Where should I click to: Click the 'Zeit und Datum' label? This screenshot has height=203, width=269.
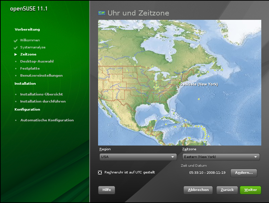click(x=194, y=166)
